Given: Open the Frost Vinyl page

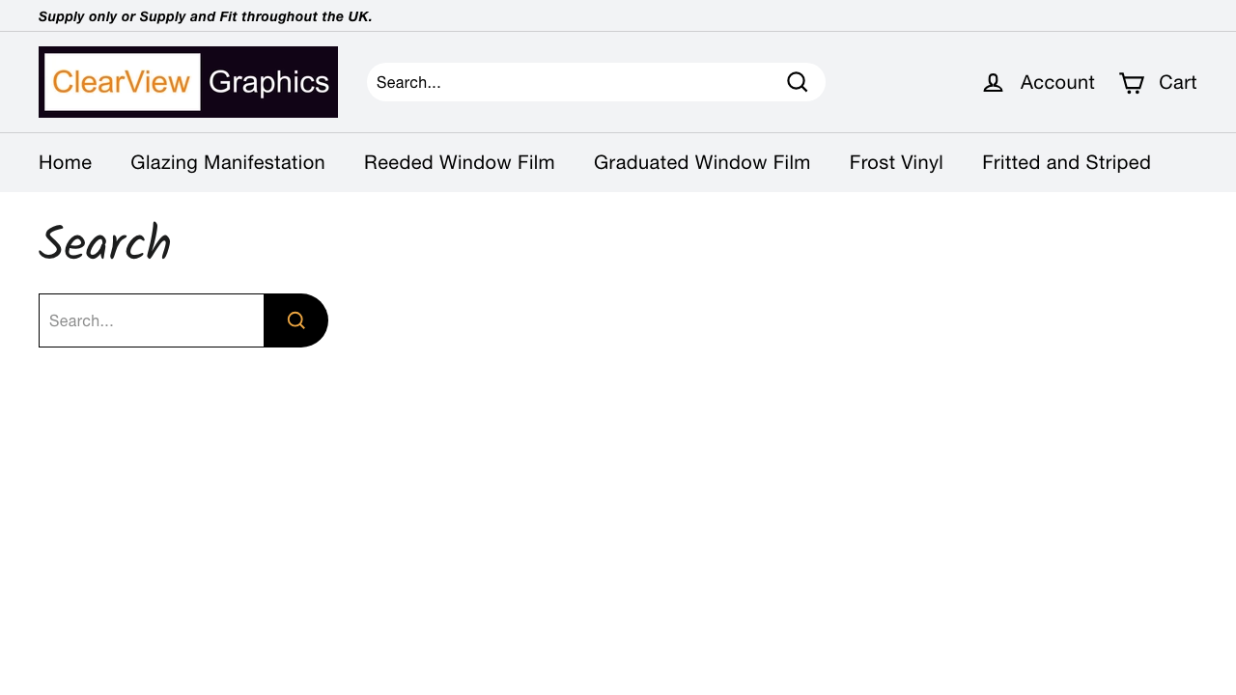Looking at the screenshot, I should click(x=896, y=162).
